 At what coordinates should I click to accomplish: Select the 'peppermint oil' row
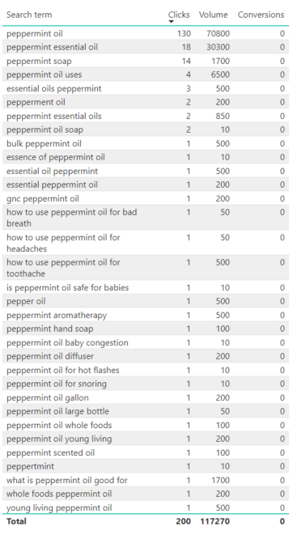(146, 33)
